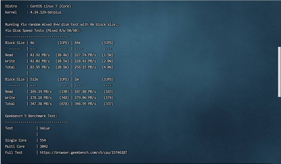
Task: Click the 4k write speed 42.02 MB/s
Action: tap(40, 61)
